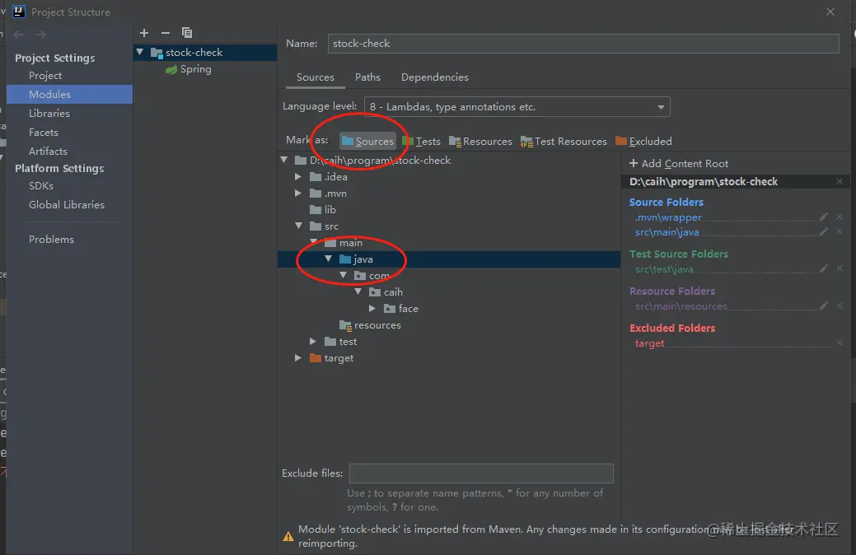Mark folder as Resources
856x555 pixels.
(480, 142)
